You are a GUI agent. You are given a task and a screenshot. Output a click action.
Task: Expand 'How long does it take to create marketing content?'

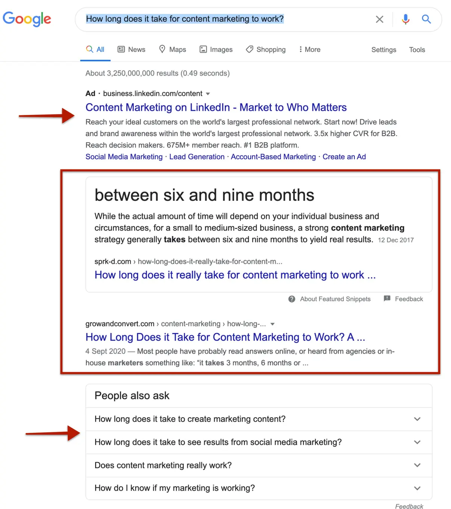click(259, 419)
